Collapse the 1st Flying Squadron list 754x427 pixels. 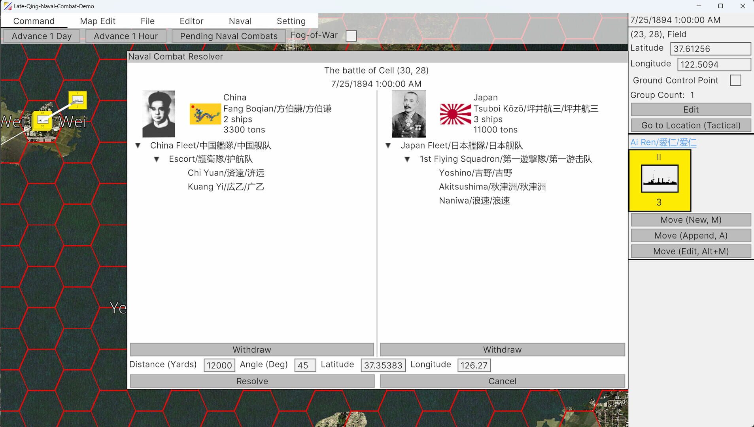[x=407, y=159]
